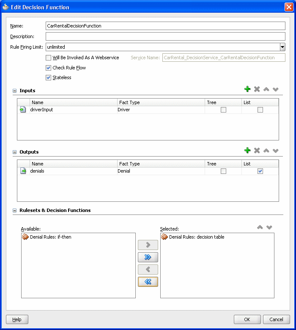Cancel the Edit Decision Function dialog

[x=277, y=319]
